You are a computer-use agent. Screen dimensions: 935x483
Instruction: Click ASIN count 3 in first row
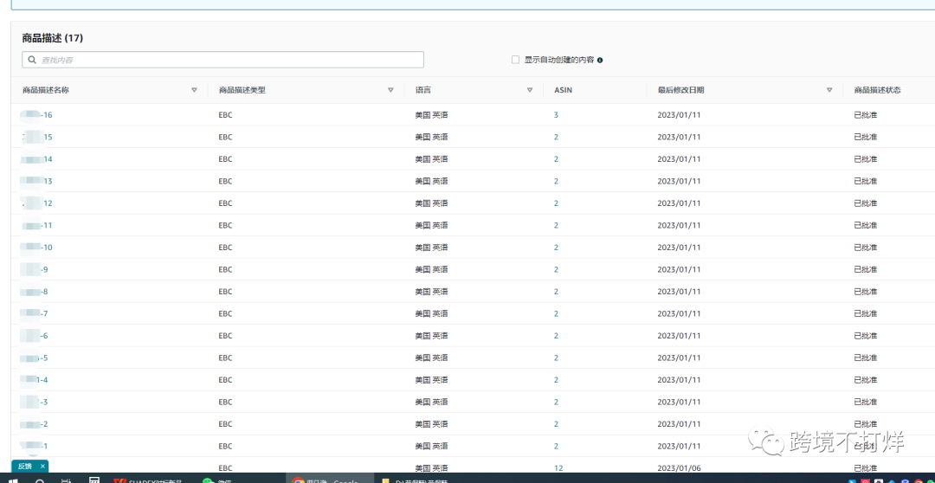(x=556, y=115)
